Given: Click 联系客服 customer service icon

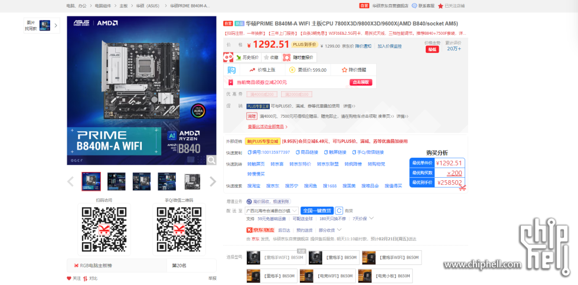Looking at the screenshot, I should (x=414, y=5).
